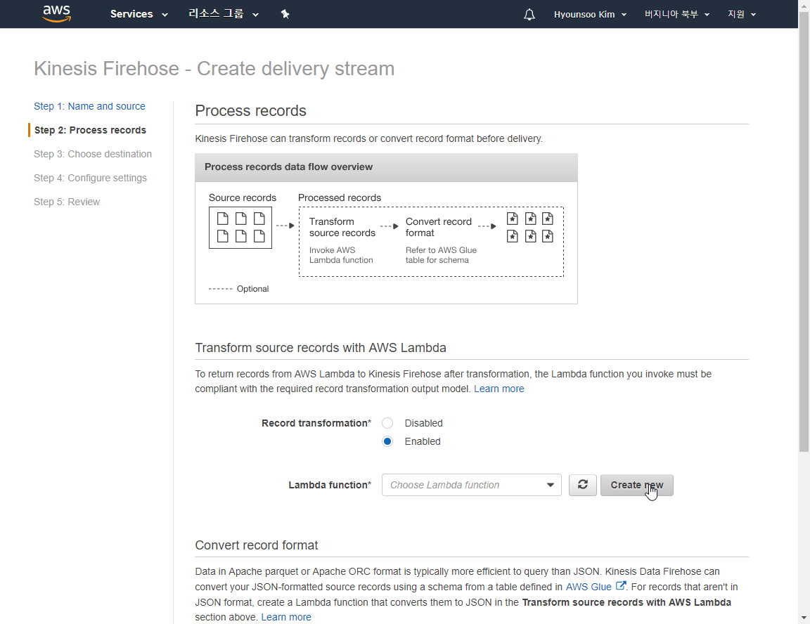Click the AWS Glue external link icon
This screenshot has height=624, width=810.
[x=621, y=586]
